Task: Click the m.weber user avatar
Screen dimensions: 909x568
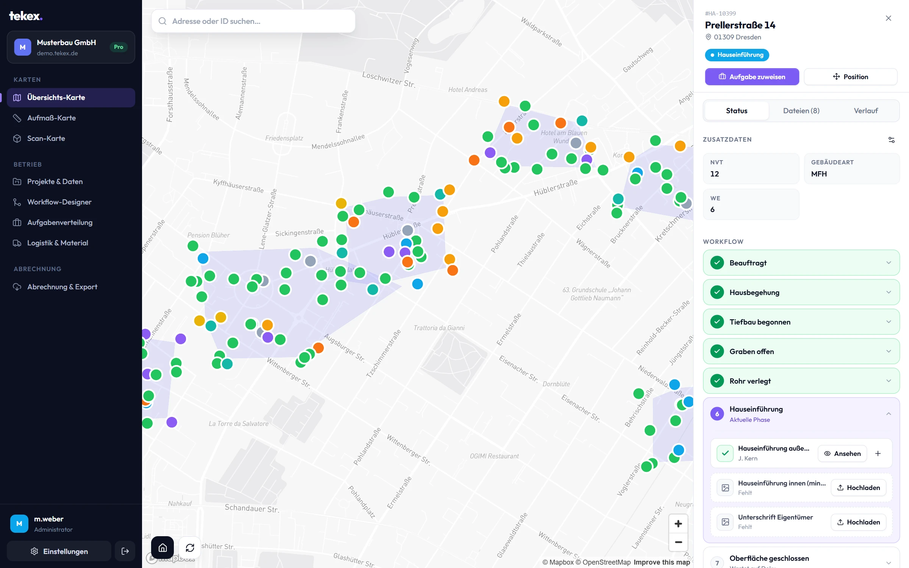Action: [19, 524]
